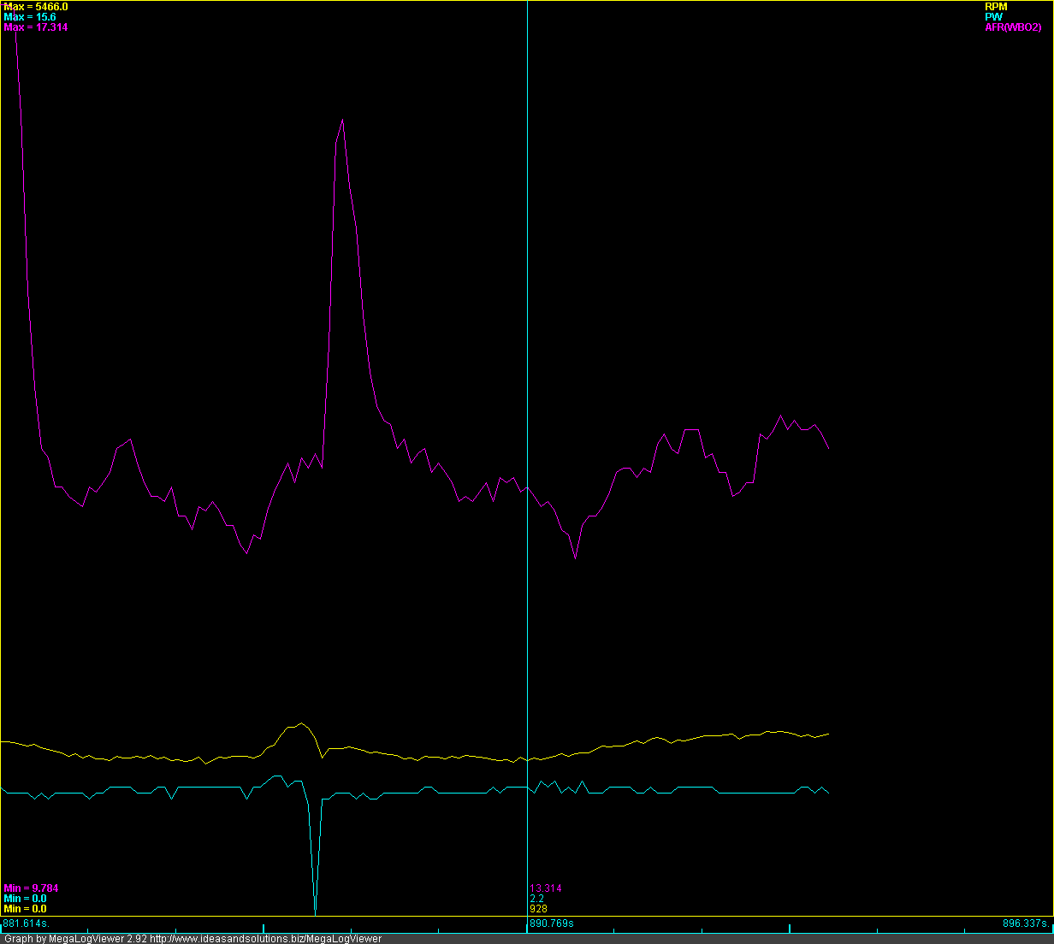Viewport: 1054px width, 944px height.
Task: Click the top of the yellow RPM bump
Action: [x=300, y=723]
